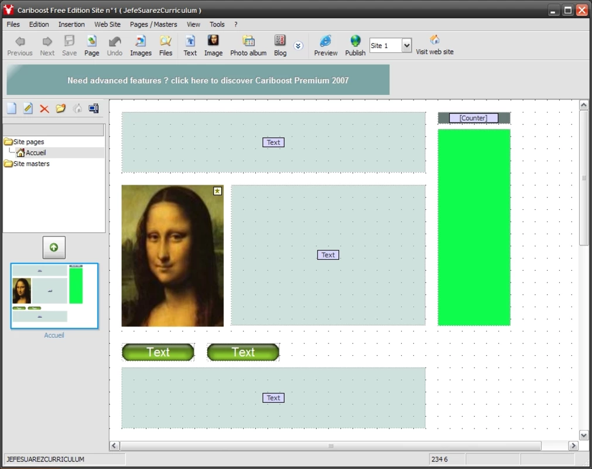Open the Web Site menu
The width and height of the screenshot is (592, 469).
[x=107, y=24]
